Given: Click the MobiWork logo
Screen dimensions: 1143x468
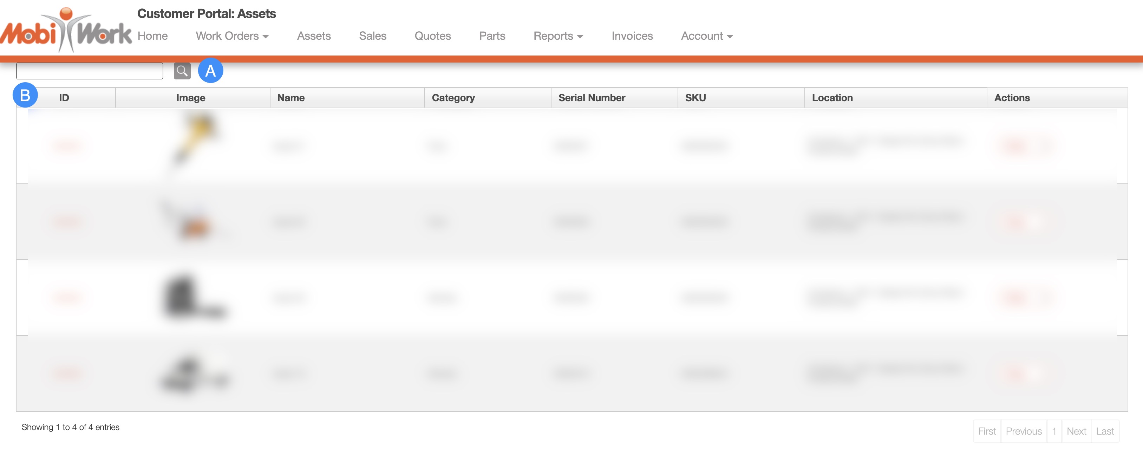Looking at the screenshot, I should pos(66,30).
